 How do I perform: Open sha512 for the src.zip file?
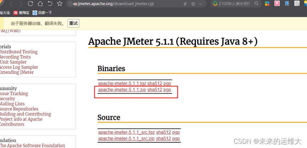tap(164, 139)
